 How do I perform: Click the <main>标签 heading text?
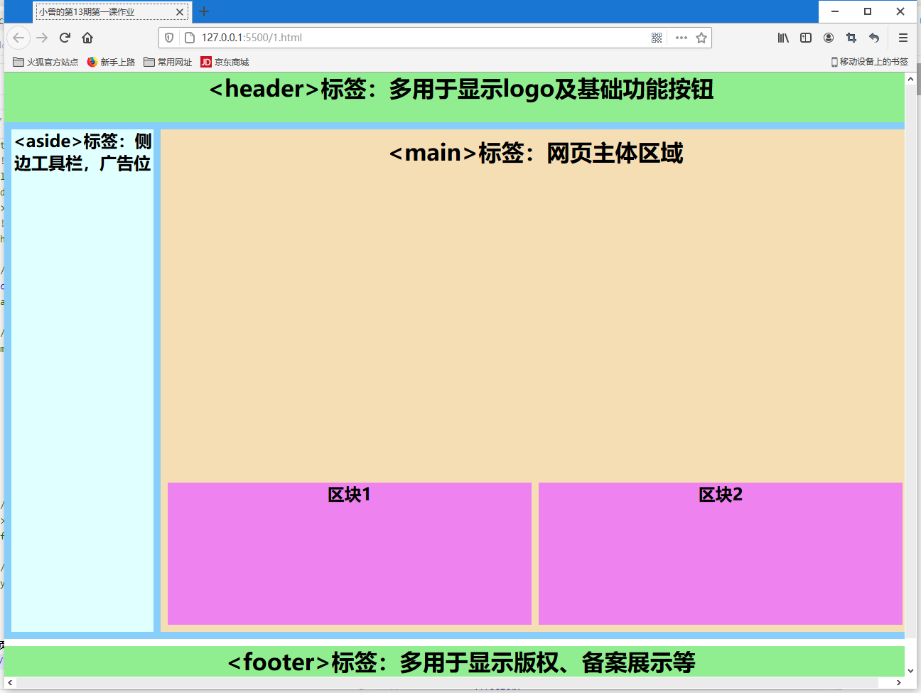pos(536,153)
